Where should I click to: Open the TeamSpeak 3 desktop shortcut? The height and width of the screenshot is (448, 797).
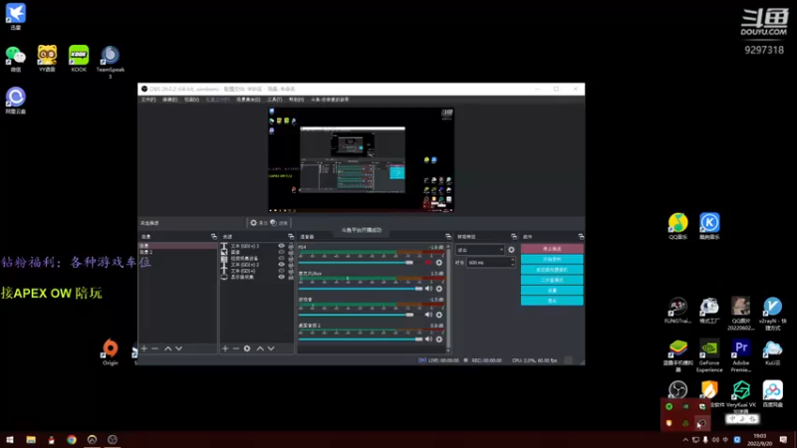tap(110, 61)
